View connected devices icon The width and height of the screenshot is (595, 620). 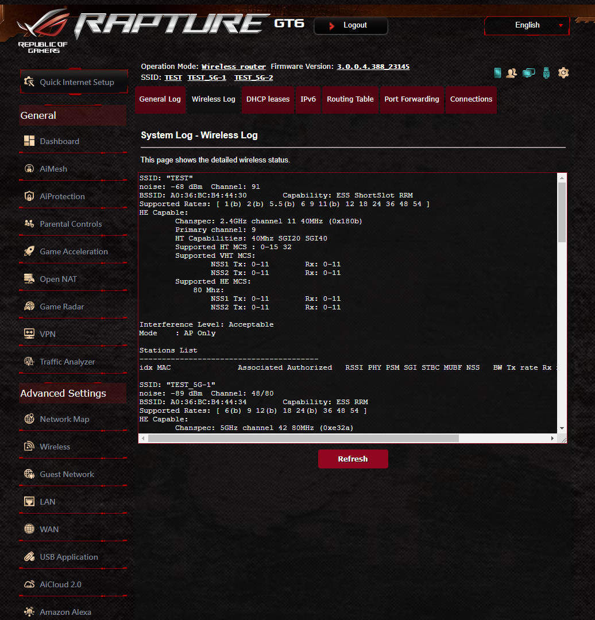528,72
